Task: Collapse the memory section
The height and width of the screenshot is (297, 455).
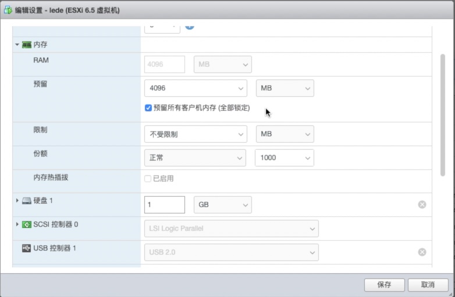Action: tap(17, 45)
